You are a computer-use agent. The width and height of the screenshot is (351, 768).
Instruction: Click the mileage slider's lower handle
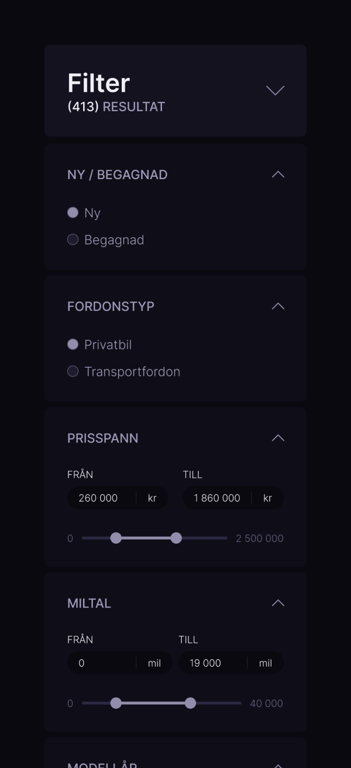(x=116, y=703)
